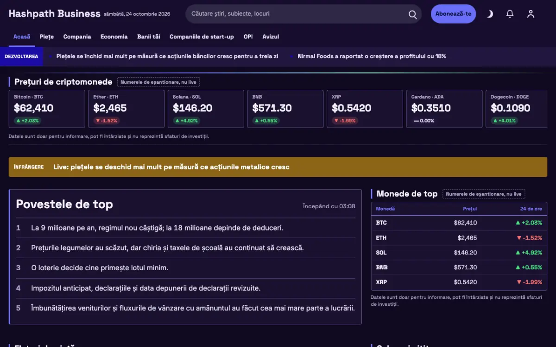Screen dimensions: 556x347
Task: Click +4.92% value in coins table
Action: click(529, 253)
